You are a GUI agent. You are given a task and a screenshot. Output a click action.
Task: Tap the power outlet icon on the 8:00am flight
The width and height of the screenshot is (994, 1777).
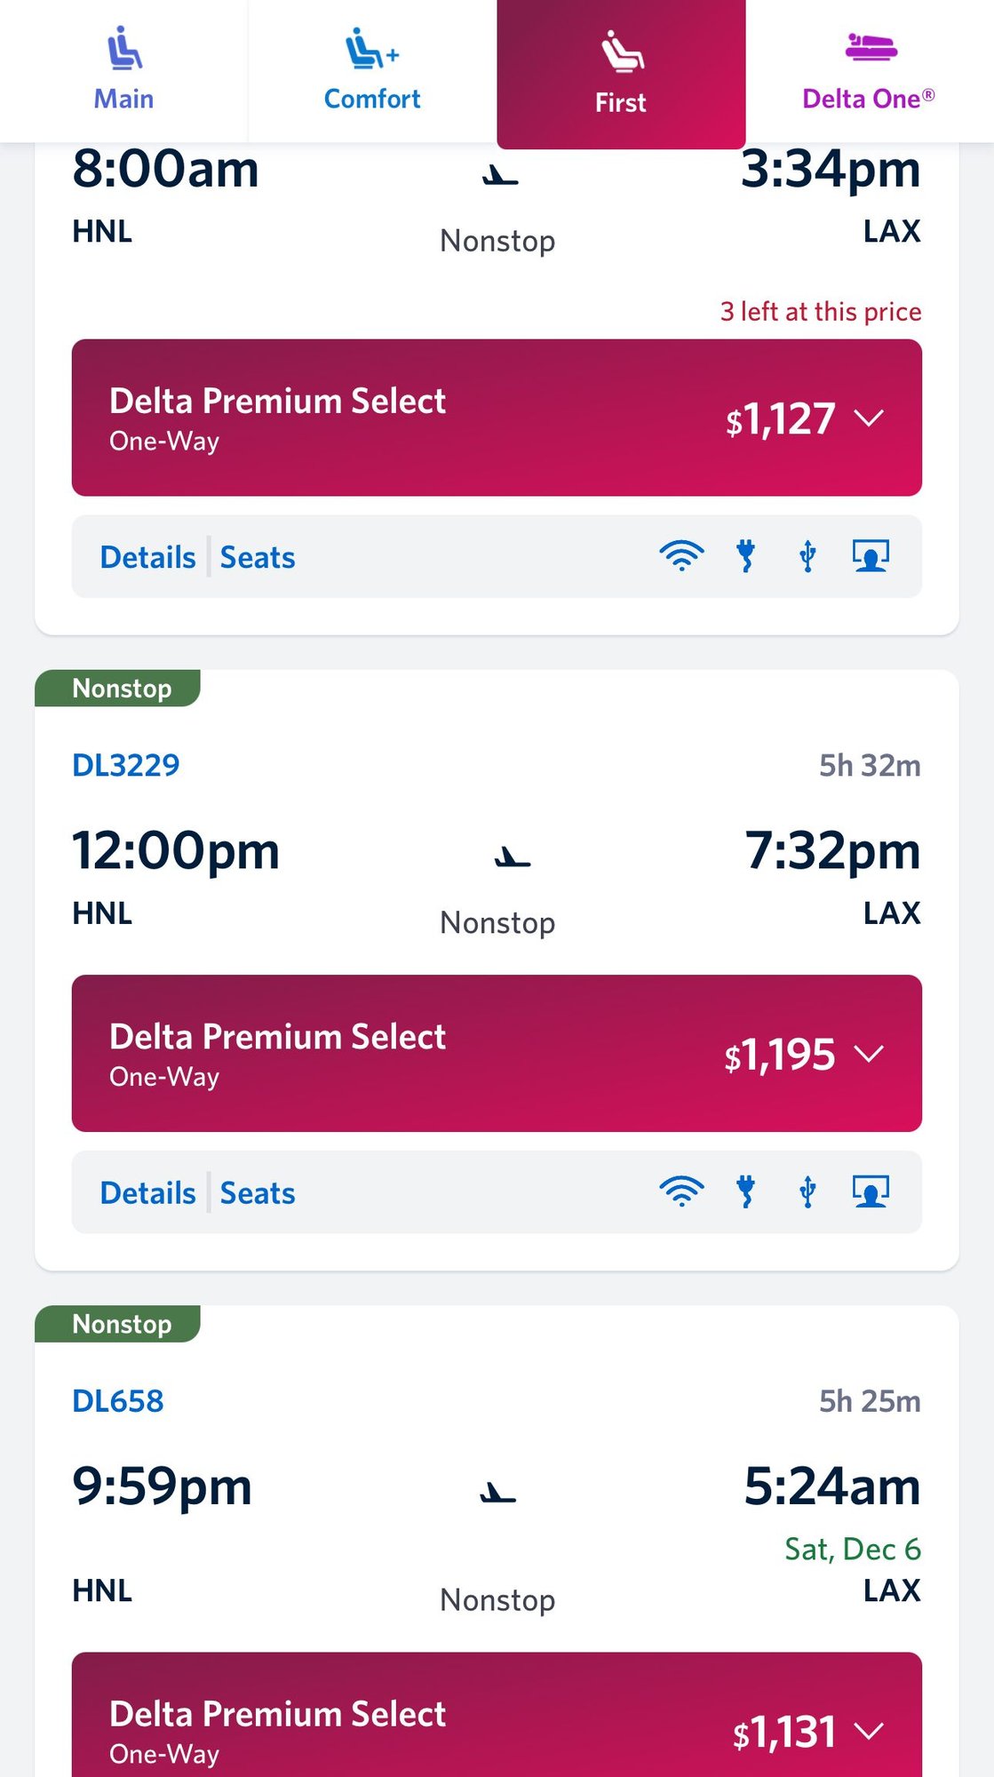pyautogui.click(x=746, y=556)
